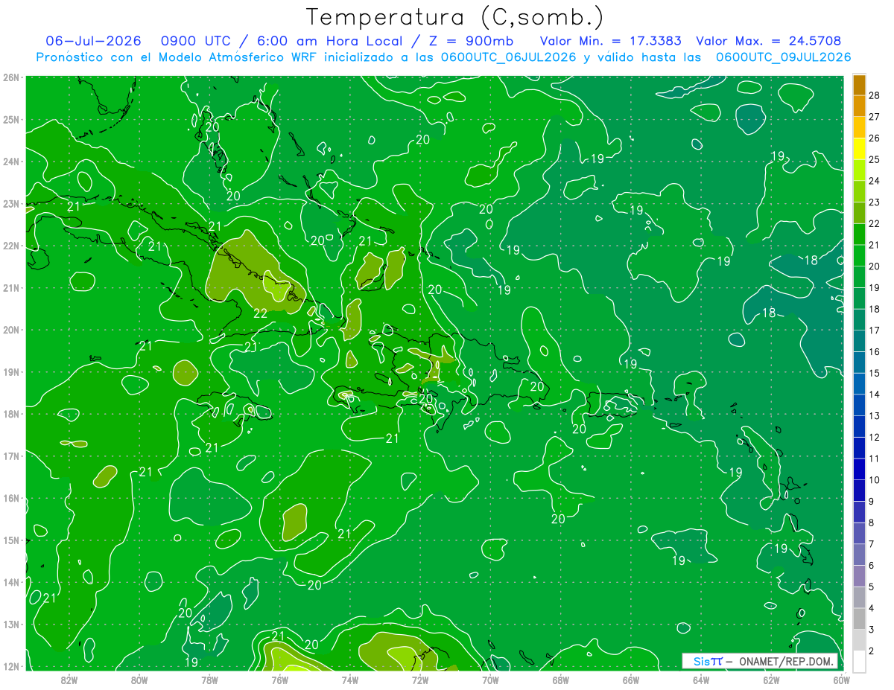Click the '12N' latitude axis label

click(10, 666)
